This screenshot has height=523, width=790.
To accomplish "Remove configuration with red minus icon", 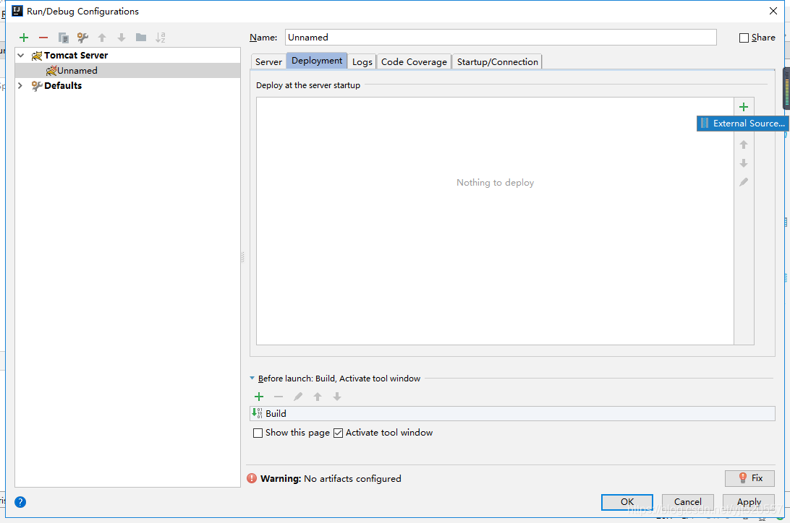I will [43, 38].
